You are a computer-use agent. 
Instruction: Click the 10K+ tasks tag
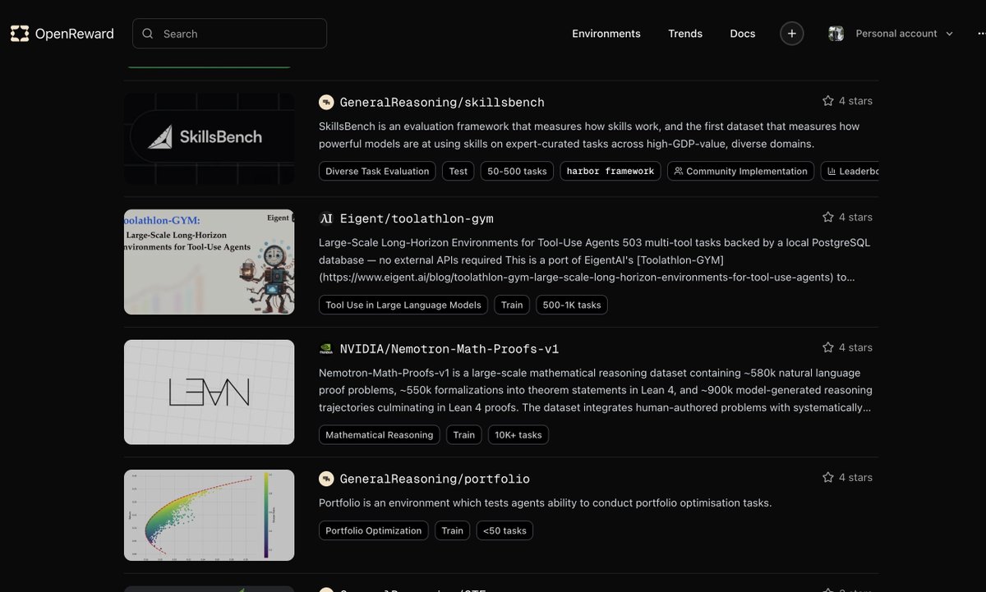click(518, 434)
